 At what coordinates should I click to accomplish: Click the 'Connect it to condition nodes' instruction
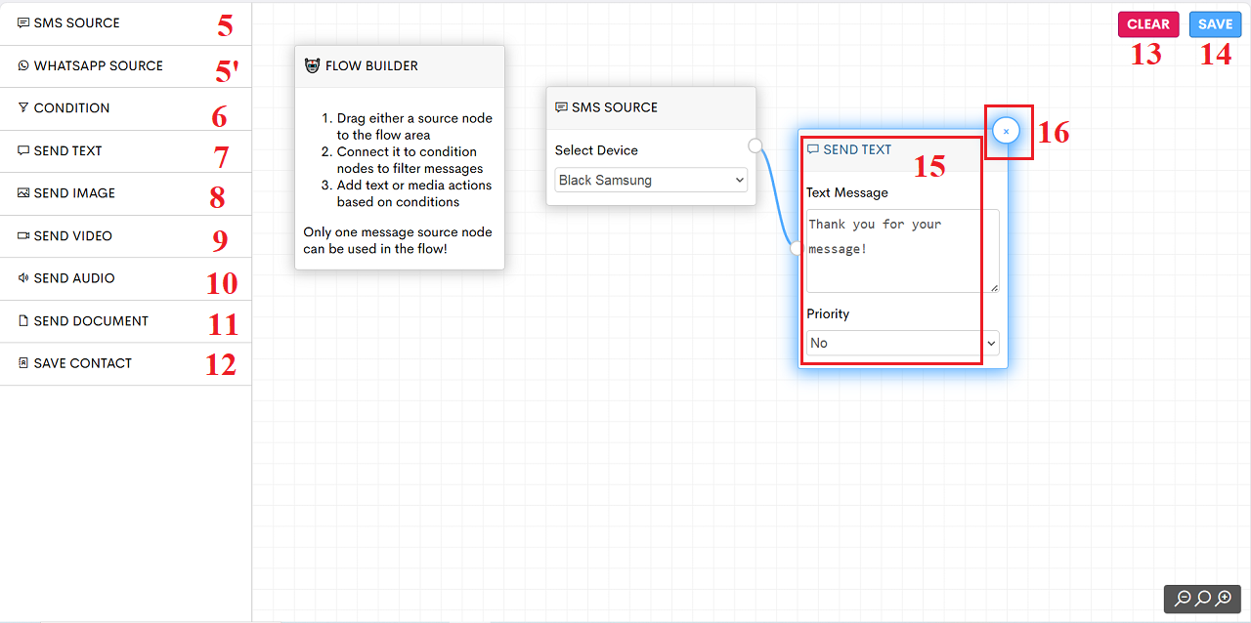click(x=410, y=160)
